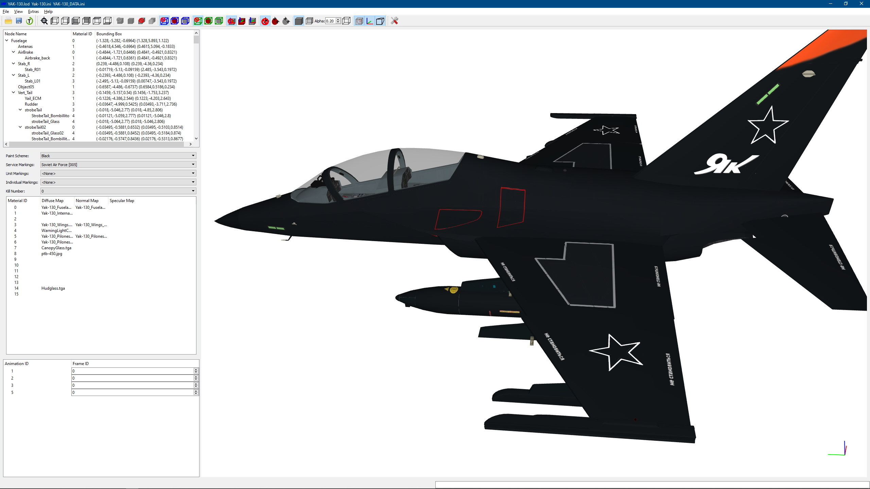Toggle the crossed-out red light icon
The image size is (870, 489).
click(265, 21)
